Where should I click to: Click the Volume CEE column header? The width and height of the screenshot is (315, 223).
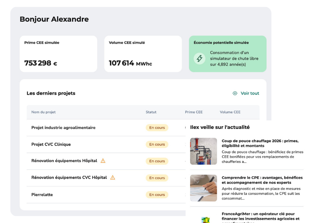click(230, 112)
